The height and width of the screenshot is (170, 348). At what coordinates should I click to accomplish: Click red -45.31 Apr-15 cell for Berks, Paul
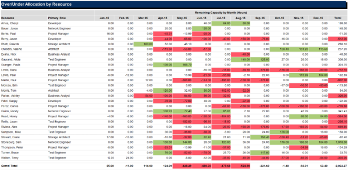pyautogui.click(x=163, y=34)
